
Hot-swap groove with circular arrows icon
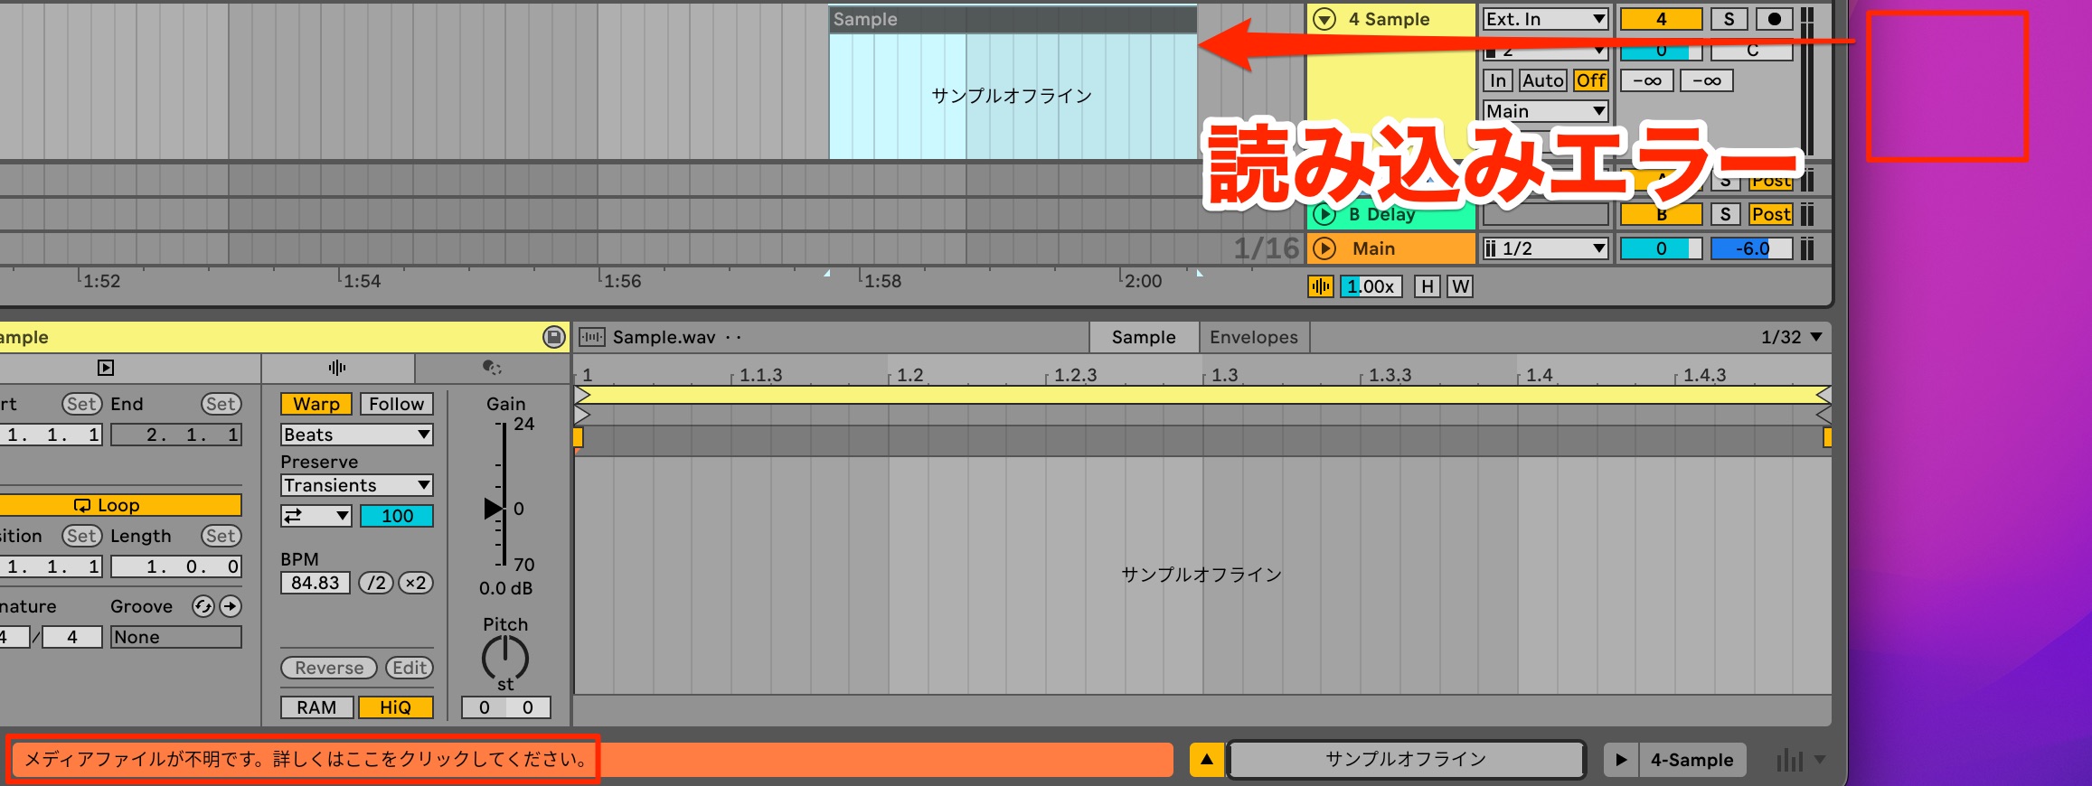coord(203,606)
